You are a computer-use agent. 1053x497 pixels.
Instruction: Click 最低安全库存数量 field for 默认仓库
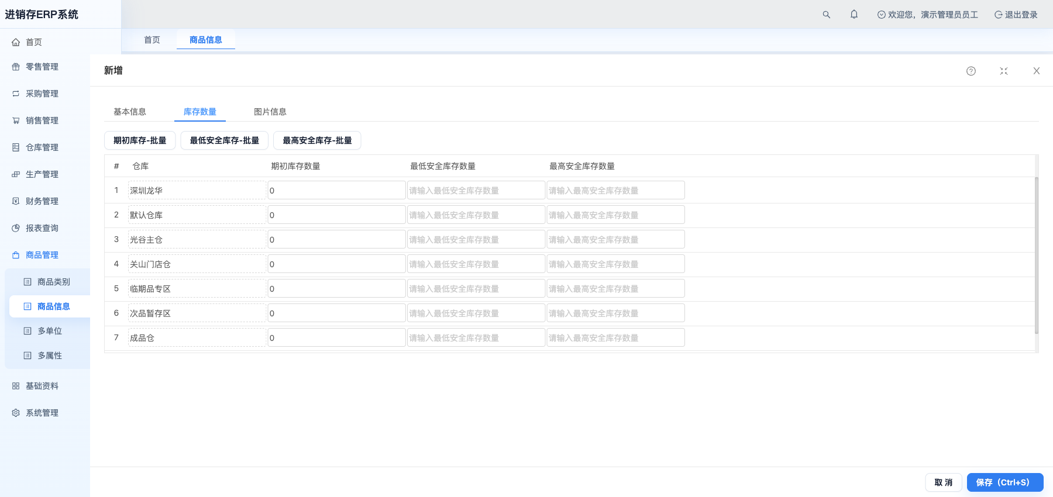[x=476, y=215]
